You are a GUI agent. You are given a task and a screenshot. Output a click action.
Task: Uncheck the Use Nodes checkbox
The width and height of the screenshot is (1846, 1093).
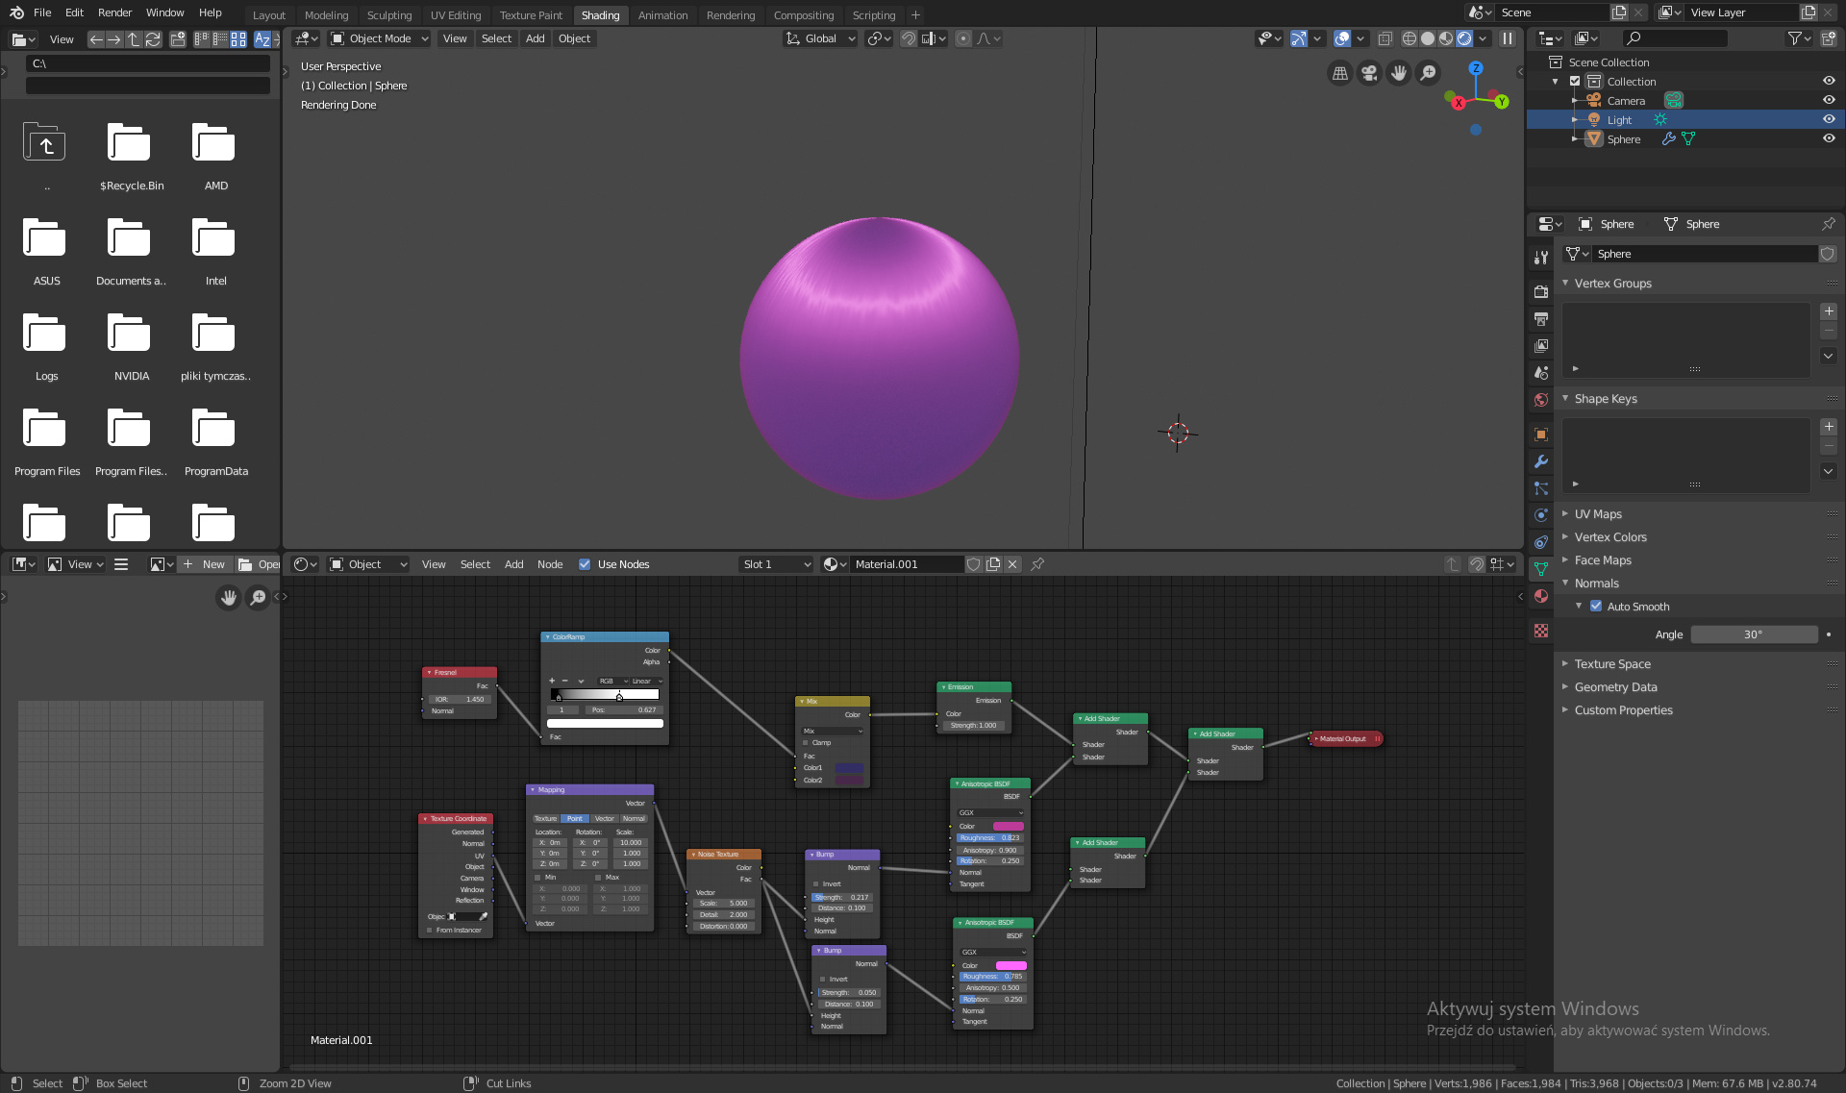(x=585, y=564)
